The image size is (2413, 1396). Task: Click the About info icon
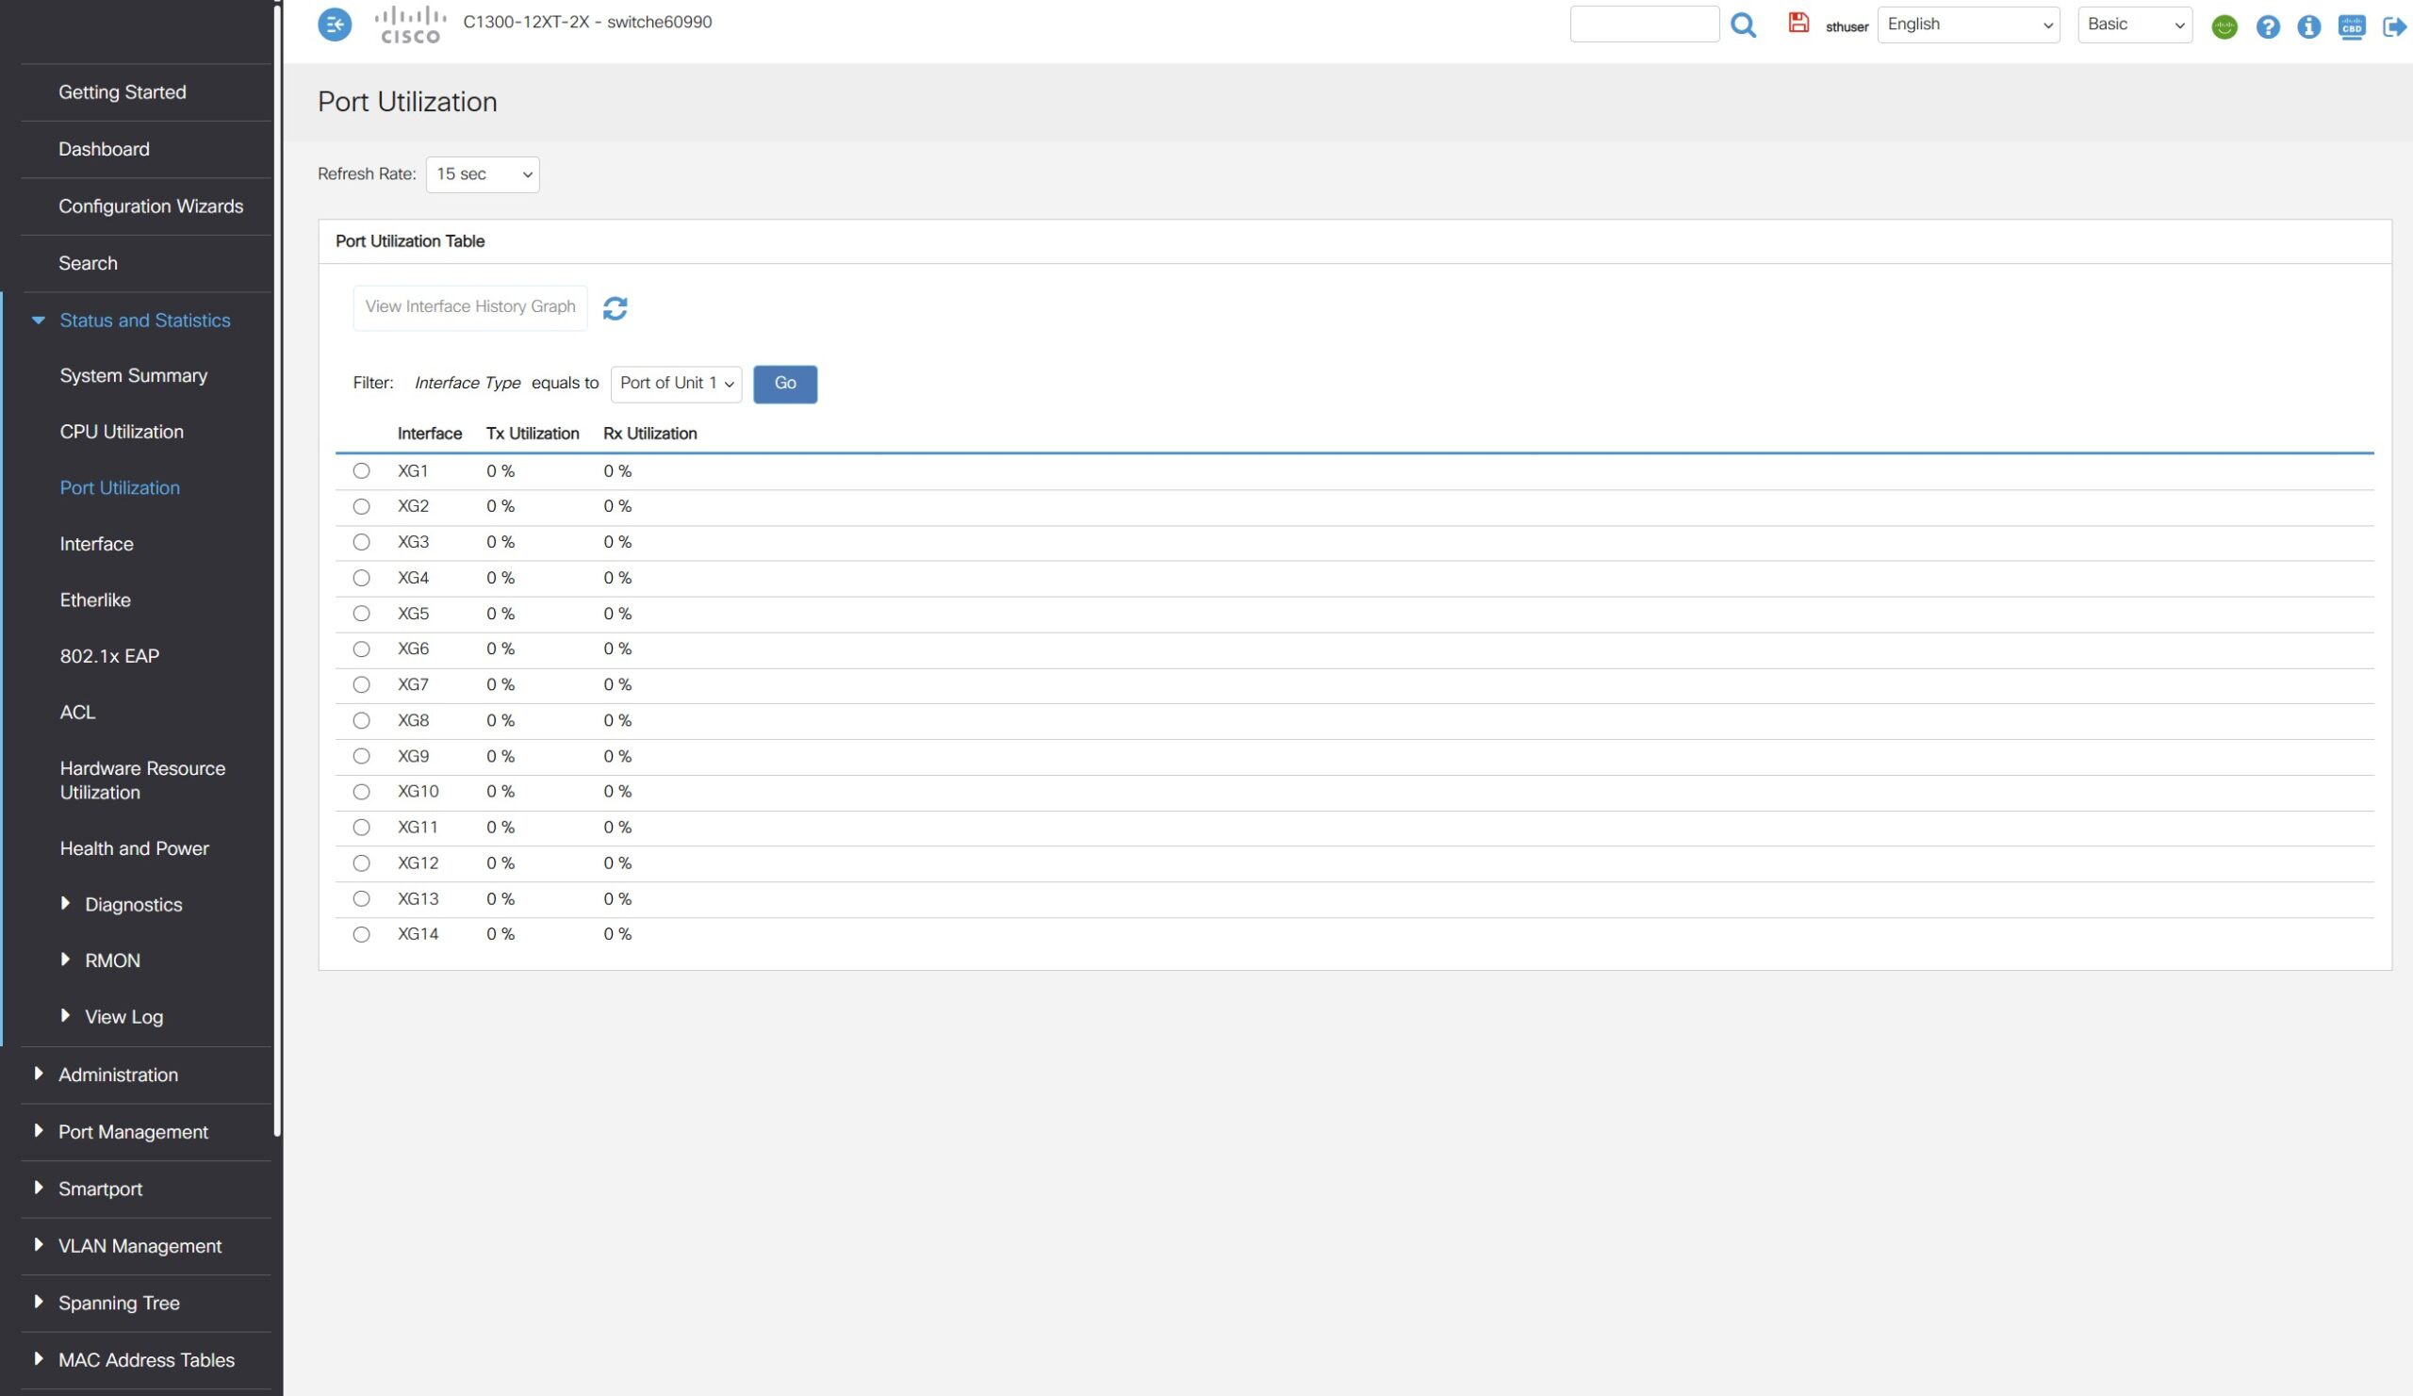click(x=2308, y=26)
